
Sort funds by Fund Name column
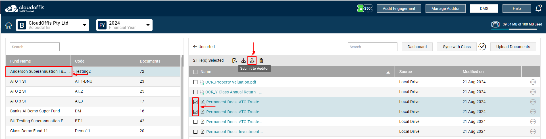click(38, 61)
